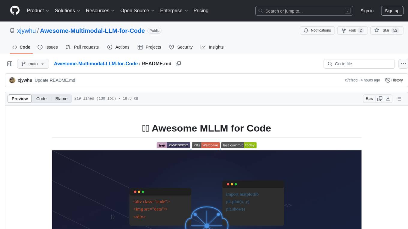
Task: Expand the Solutions menu
Action: 67,10
